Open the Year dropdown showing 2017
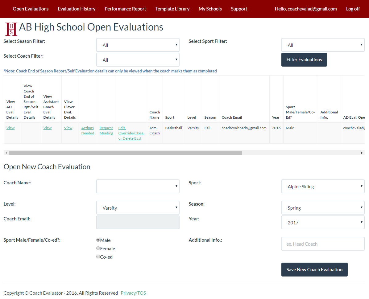The width and height of the screenshot is (369, 299). point(323,222)
